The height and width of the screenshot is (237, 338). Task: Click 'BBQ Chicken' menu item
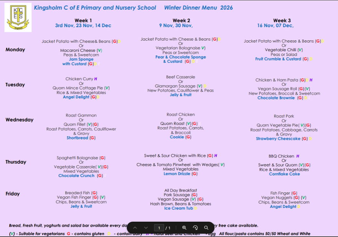click(281, 156)
